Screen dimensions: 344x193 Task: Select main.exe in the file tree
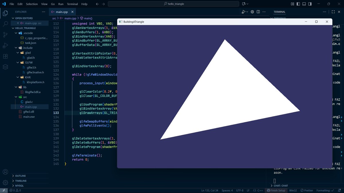pyautogui.click(x=29, y=117)
